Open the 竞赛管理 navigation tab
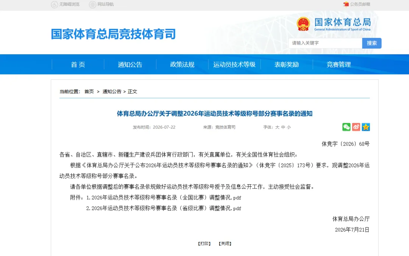409x256 pixels. [339, 64]
